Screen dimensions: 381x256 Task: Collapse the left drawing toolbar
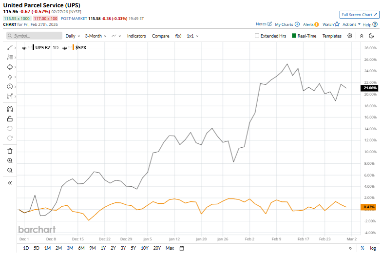10,183
